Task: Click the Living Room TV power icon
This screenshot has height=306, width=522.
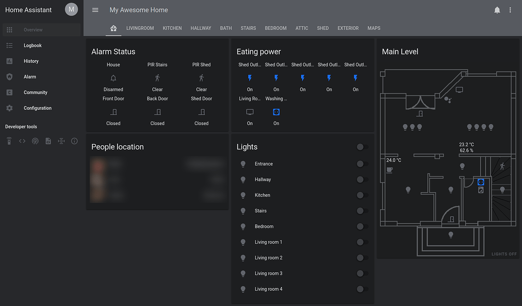Action: tap(250, 112)
